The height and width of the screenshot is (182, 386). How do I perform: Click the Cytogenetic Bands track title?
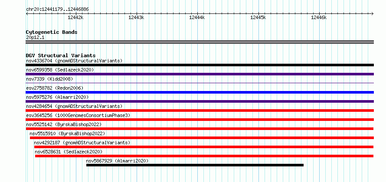pyautogui.click(x=52, y=32)
